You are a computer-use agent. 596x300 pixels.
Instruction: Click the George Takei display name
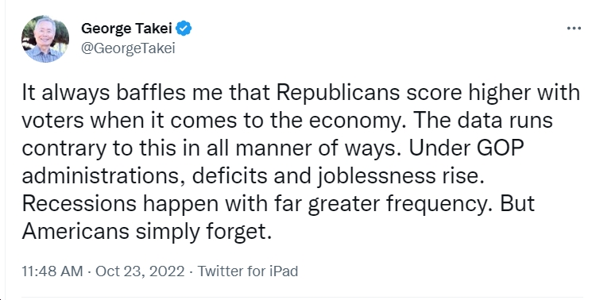(126, 29)
